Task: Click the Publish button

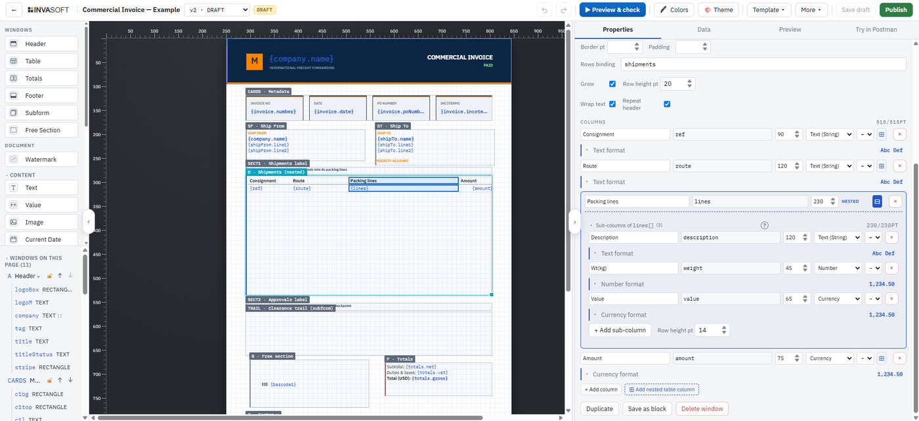Action: (x=896, y=10)
